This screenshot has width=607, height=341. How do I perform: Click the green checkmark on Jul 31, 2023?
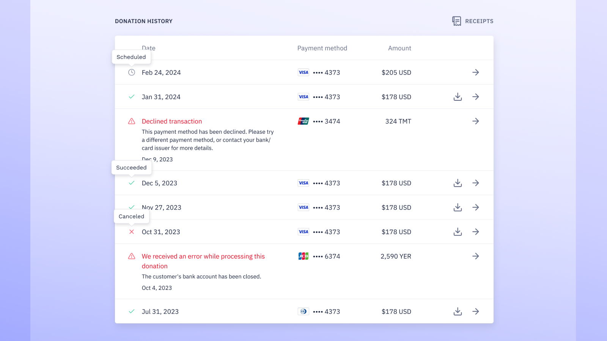132,311
